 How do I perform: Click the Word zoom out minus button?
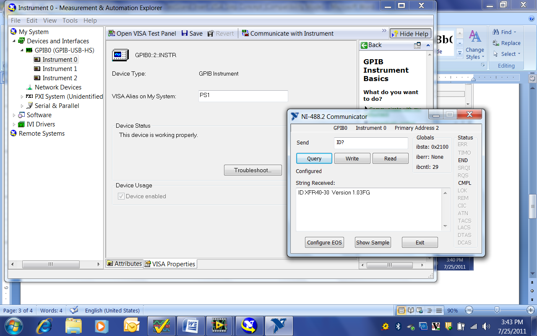(469, 310)
